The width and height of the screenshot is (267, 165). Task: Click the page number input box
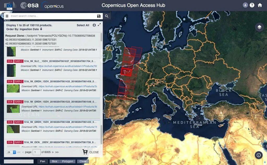click(37, 152)
